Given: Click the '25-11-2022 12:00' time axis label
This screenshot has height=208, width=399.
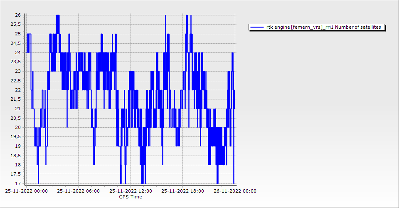Looking at the screenshot, I should [131, 191].
